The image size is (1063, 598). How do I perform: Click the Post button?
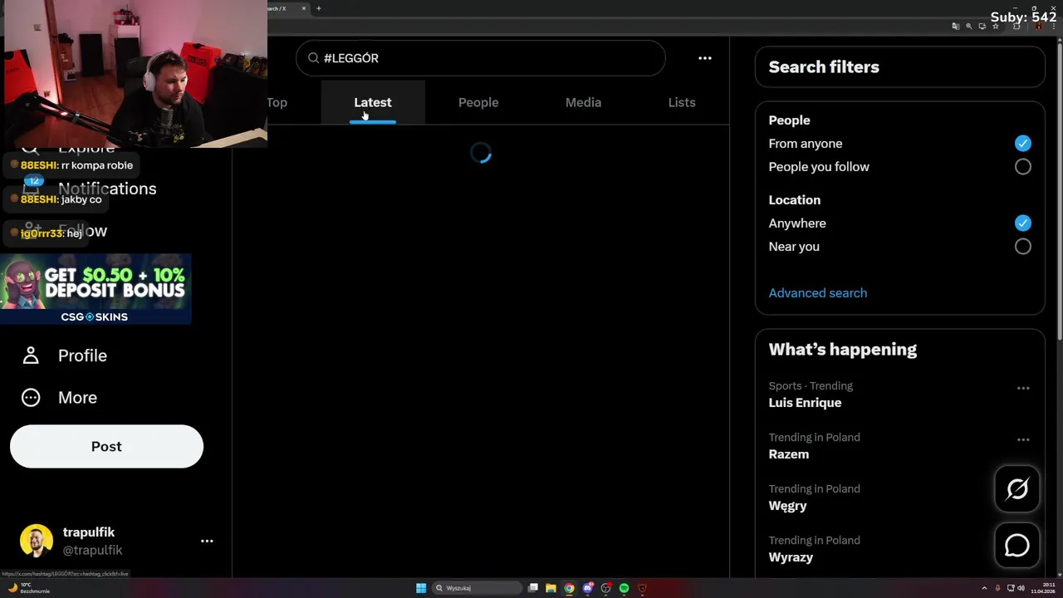pyautogui.click(x=106, y=447)
